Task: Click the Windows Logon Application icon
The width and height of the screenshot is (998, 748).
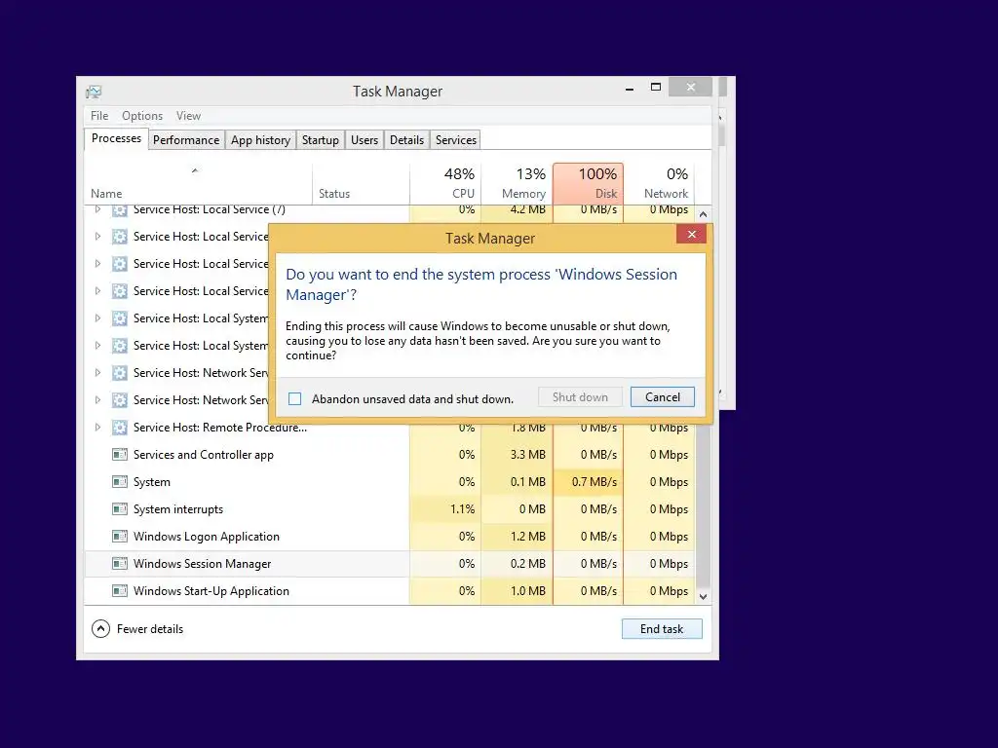Action: coord(120,537)
